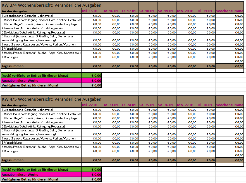Select the KW 3/4 Wochenübersicht title cell

[51, 5]
